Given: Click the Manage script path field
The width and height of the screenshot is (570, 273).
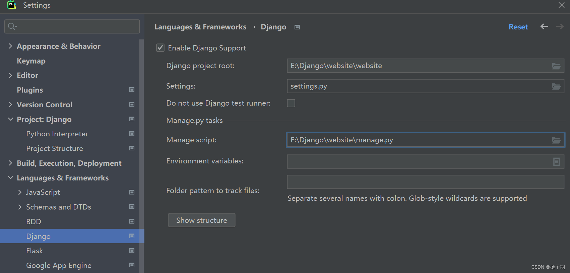Looking at the screenshot, I should click(426, 140).
